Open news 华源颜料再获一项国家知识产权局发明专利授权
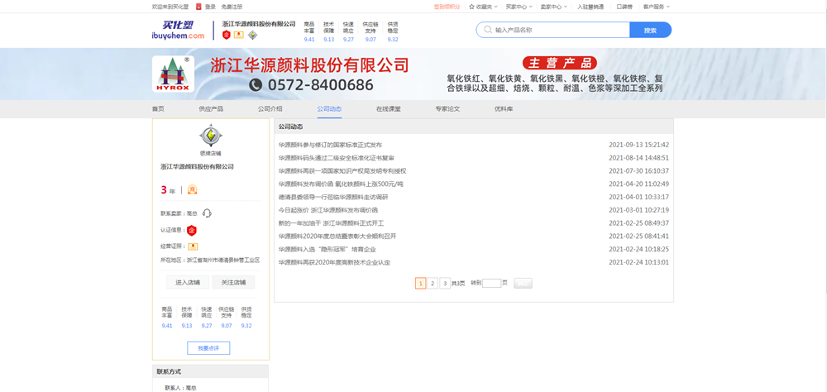 point(342,171)
